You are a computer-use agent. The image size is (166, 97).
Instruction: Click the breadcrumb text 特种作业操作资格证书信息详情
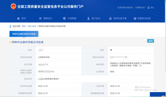pyautogui.click(x=52, y=26)
